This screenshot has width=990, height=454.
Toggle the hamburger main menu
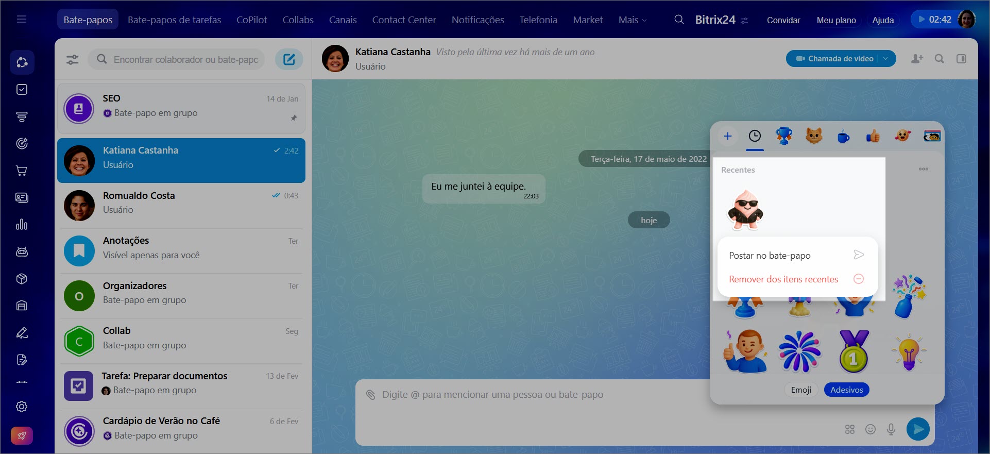coord(22,20)
